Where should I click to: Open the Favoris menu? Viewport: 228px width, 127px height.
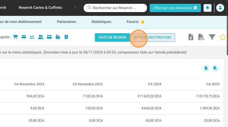136,22
